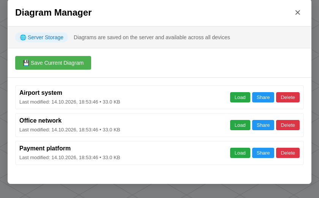Screen dimensions: 319x198
Task: Click the 'Diagrams are saved on the server' description
Action: point(152,37)
